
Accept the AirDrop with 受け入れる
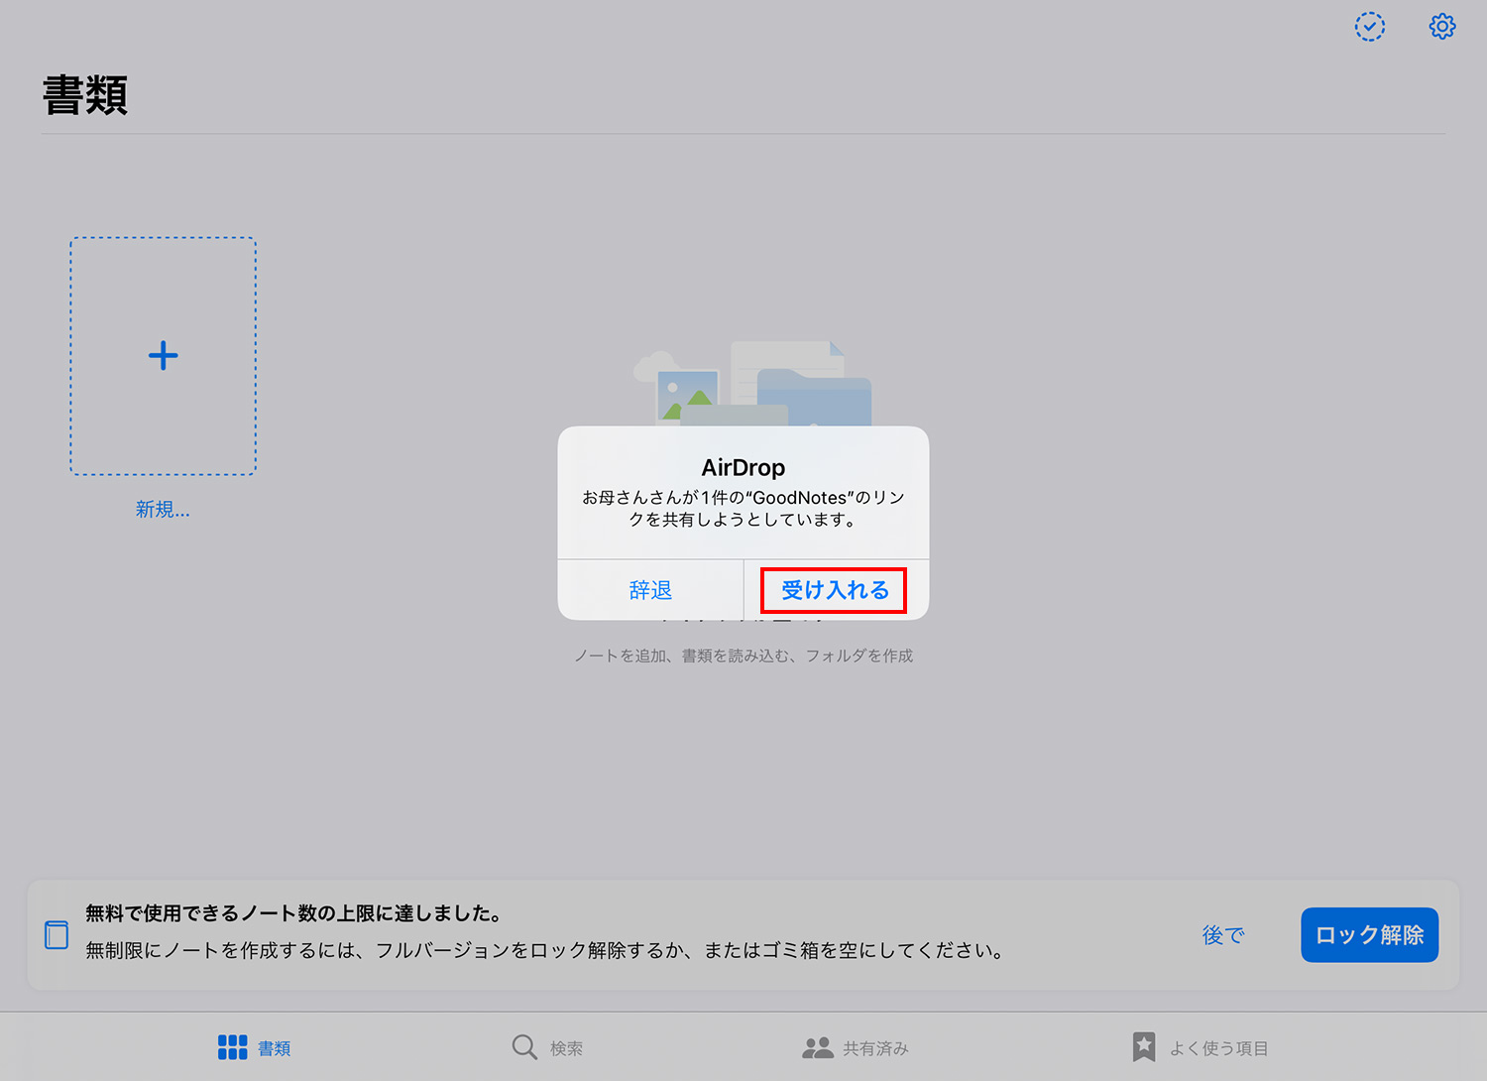835,590
